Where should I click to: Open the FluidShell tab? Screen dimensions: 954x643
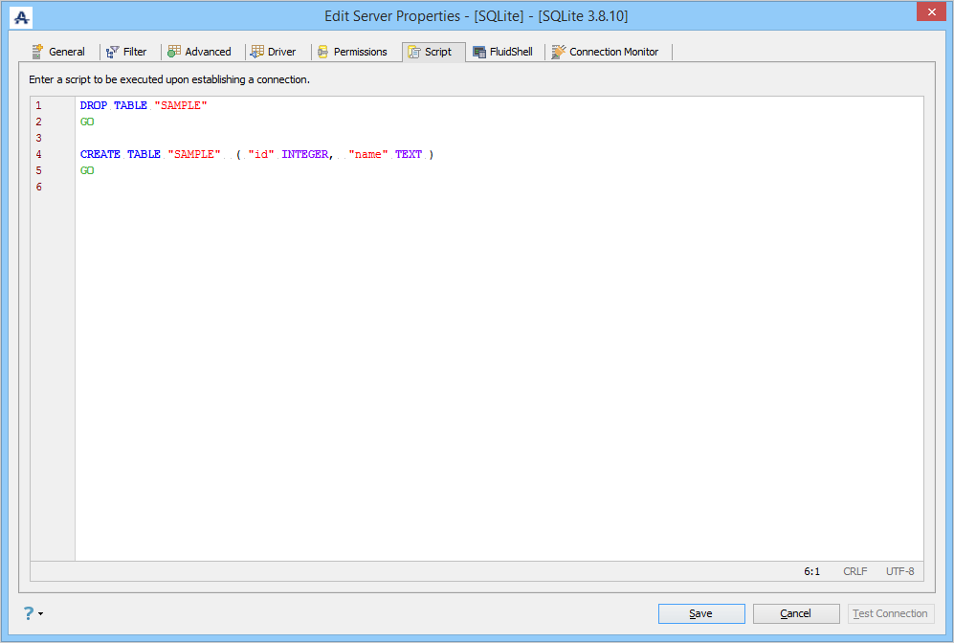503,52
